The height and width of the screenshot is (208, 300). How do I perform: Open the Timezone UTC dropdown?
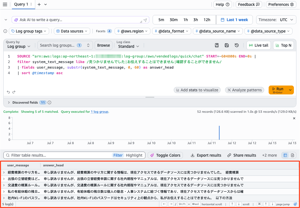coord(276,20)
